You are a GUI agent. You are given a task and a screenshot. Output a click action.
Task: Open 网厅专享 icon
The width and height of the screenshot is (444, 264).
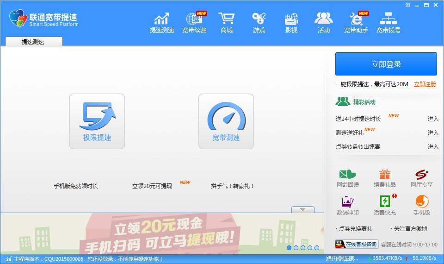click(422, 178)
